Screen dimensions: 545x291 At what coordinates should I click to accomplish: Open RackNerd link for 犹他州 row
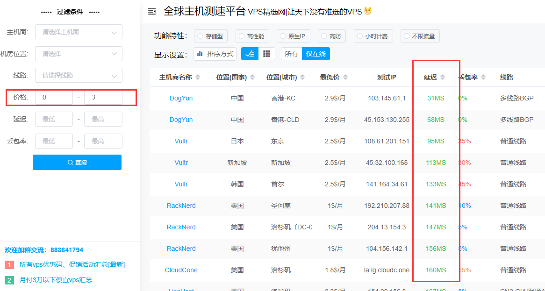coord(181,248)
